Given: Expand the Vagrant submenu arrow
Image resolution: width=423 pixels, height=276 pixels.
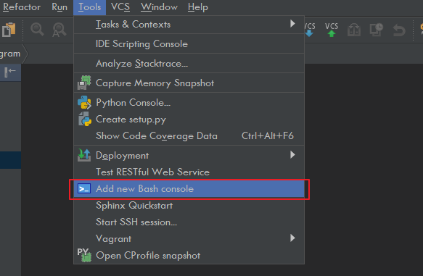Looking at the screenshot, I should (x=292, y=238).
